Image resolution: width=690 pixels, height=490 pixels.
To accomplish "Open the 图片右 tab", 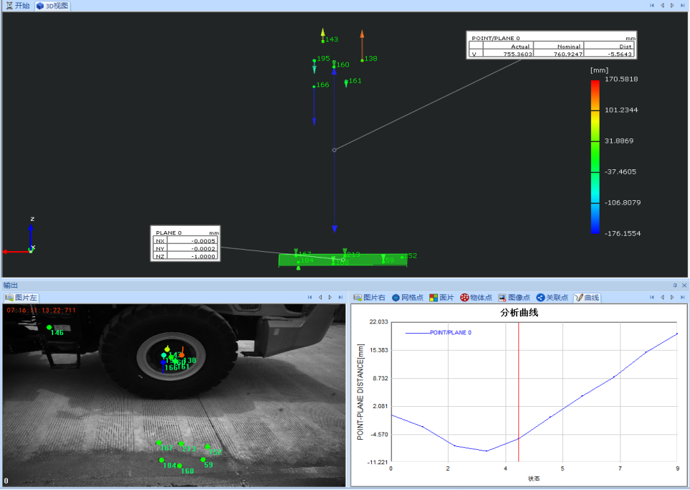I will pos(370,297).
